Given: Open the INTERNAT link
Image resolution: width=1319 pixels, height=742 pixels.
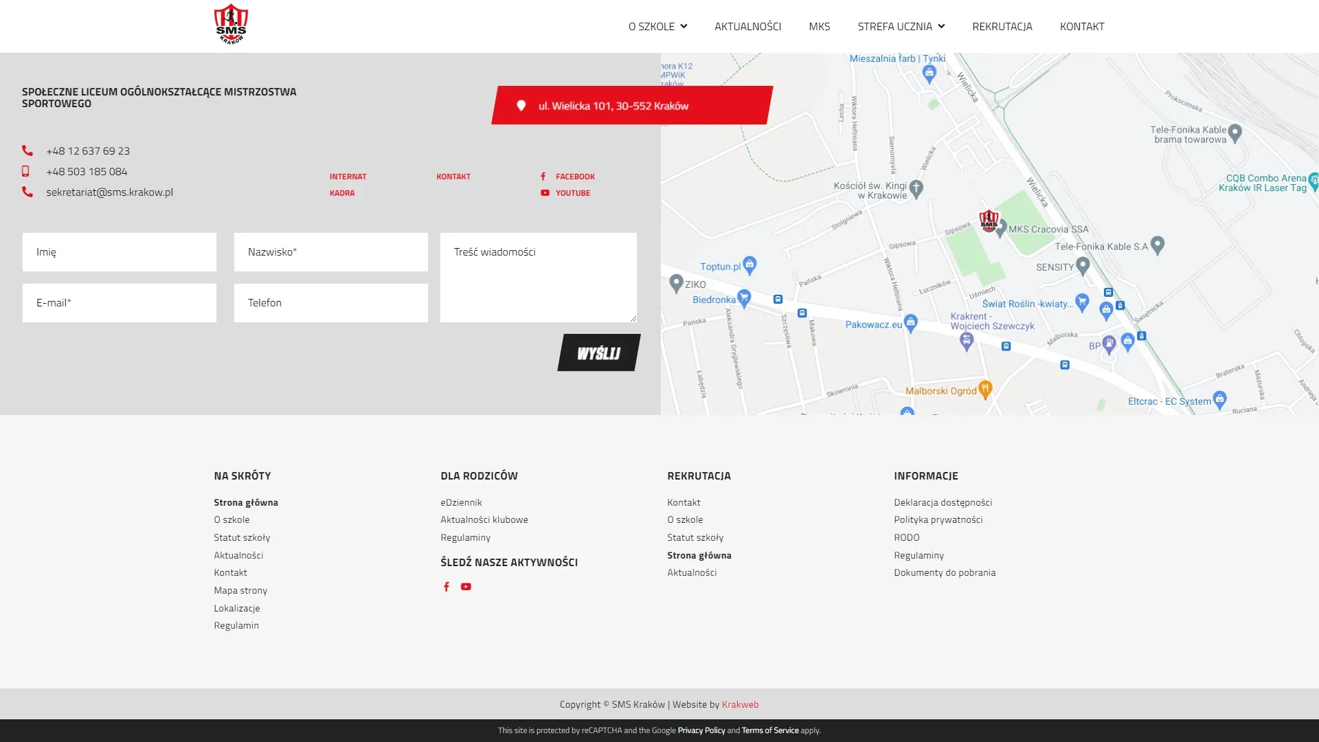Looking at the screenshot, I should coord(348,177).
